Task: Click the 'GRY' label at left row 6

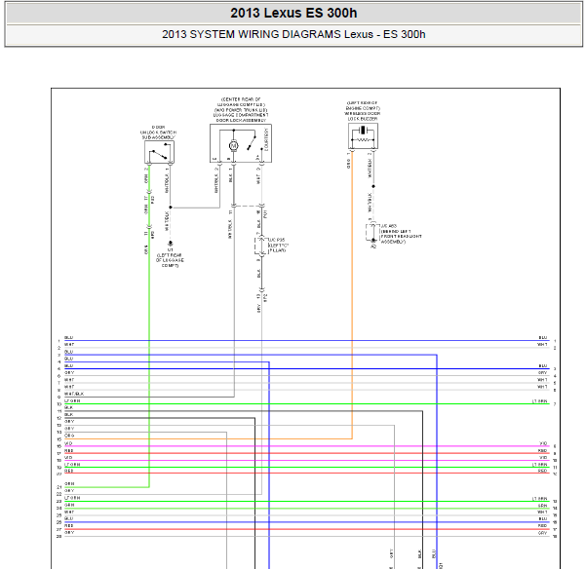Action: tap(69, 372)
